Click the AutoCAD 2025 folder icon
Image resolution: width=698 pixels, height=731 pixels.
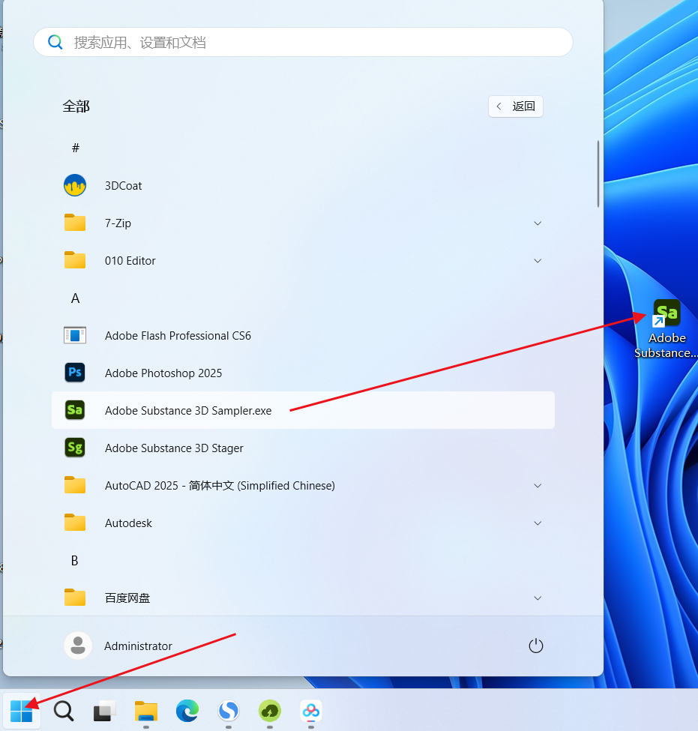(75, 485)
